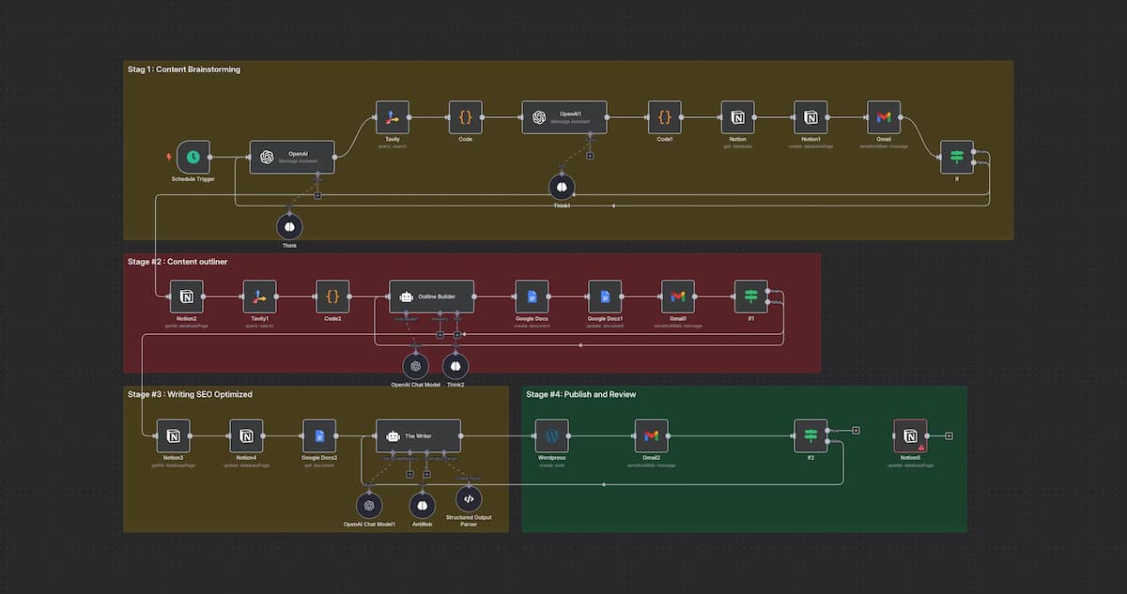Click the AntiRob tool node
Viewport: 1127px width, 594px height.
click(423, 505)
